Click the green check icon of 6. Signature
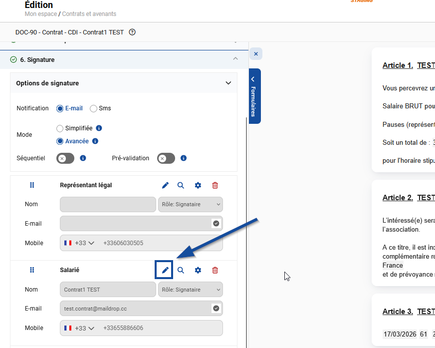435x348 pixels. coord(13,60)
